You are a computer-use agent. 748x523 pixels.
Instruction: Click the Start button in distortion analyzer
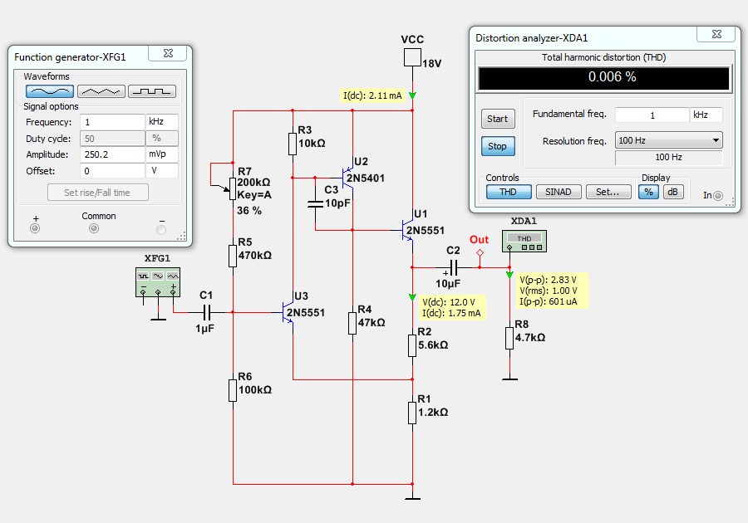(x=498, y=119)
